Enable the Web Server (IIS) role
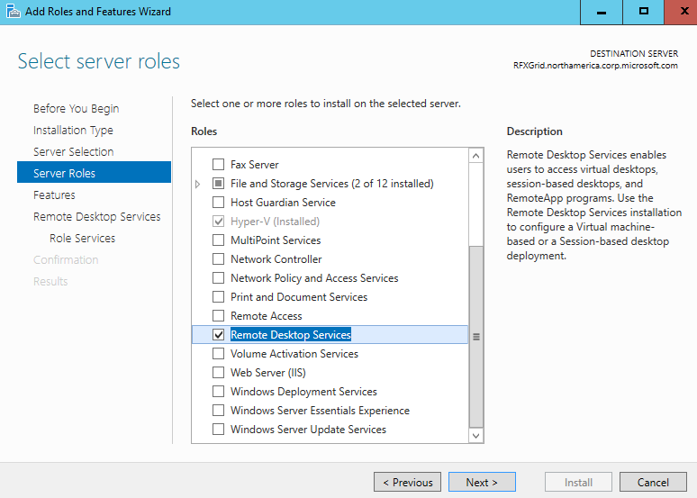 click(x=218, y=373)
